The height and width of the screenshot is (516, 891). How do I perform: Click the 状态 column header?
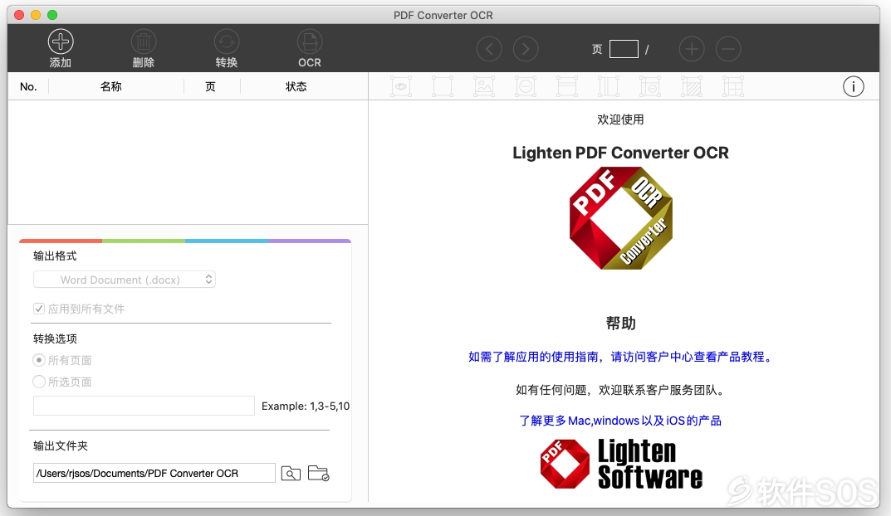[296, 86]
